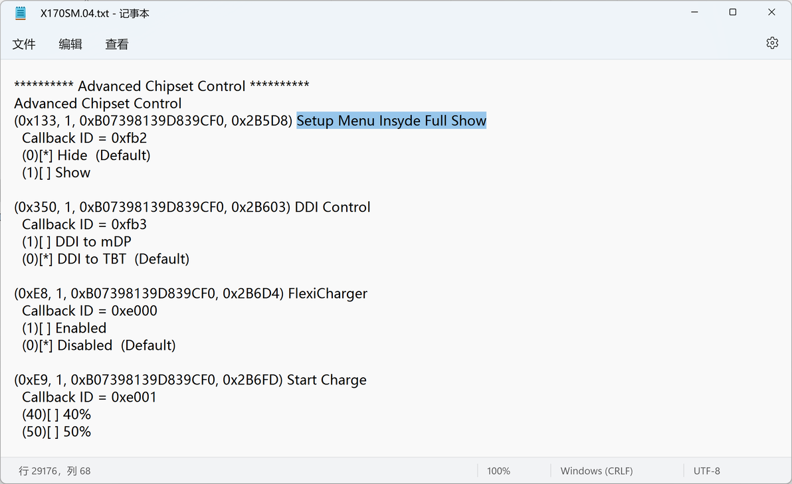792x484 pixels.
Task: Click the Notepad app icon in title bar
Action: coord(21,13)
